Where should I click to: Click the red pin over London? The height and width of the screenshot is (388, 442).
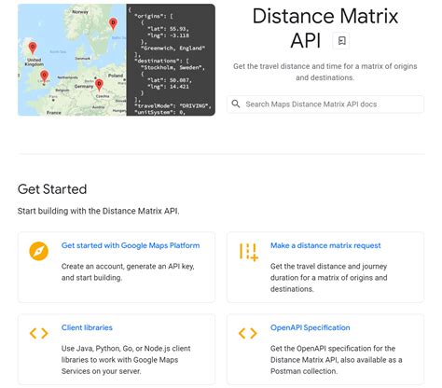tap(45, 76)
